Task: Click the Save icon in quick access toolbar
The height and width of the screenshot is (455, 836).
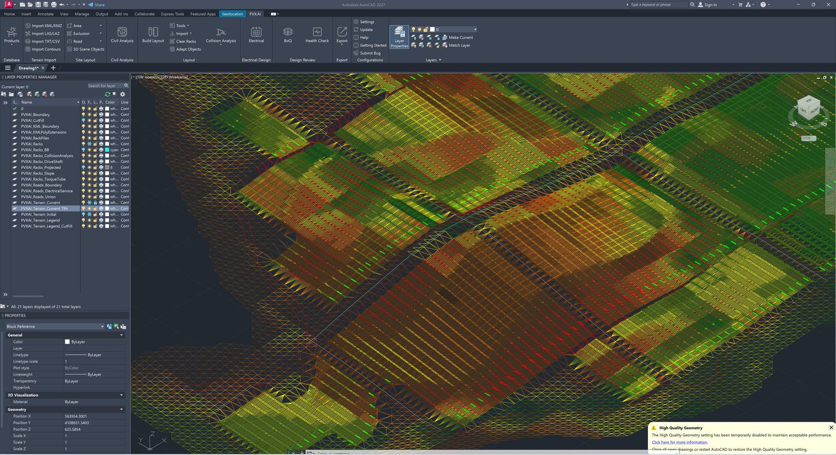Action: (x=38, y=5)
